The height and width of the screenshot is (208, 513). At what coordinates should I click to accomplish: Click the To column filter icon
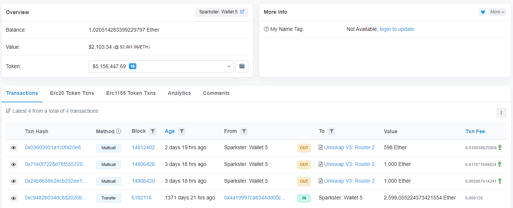(331, 131)
